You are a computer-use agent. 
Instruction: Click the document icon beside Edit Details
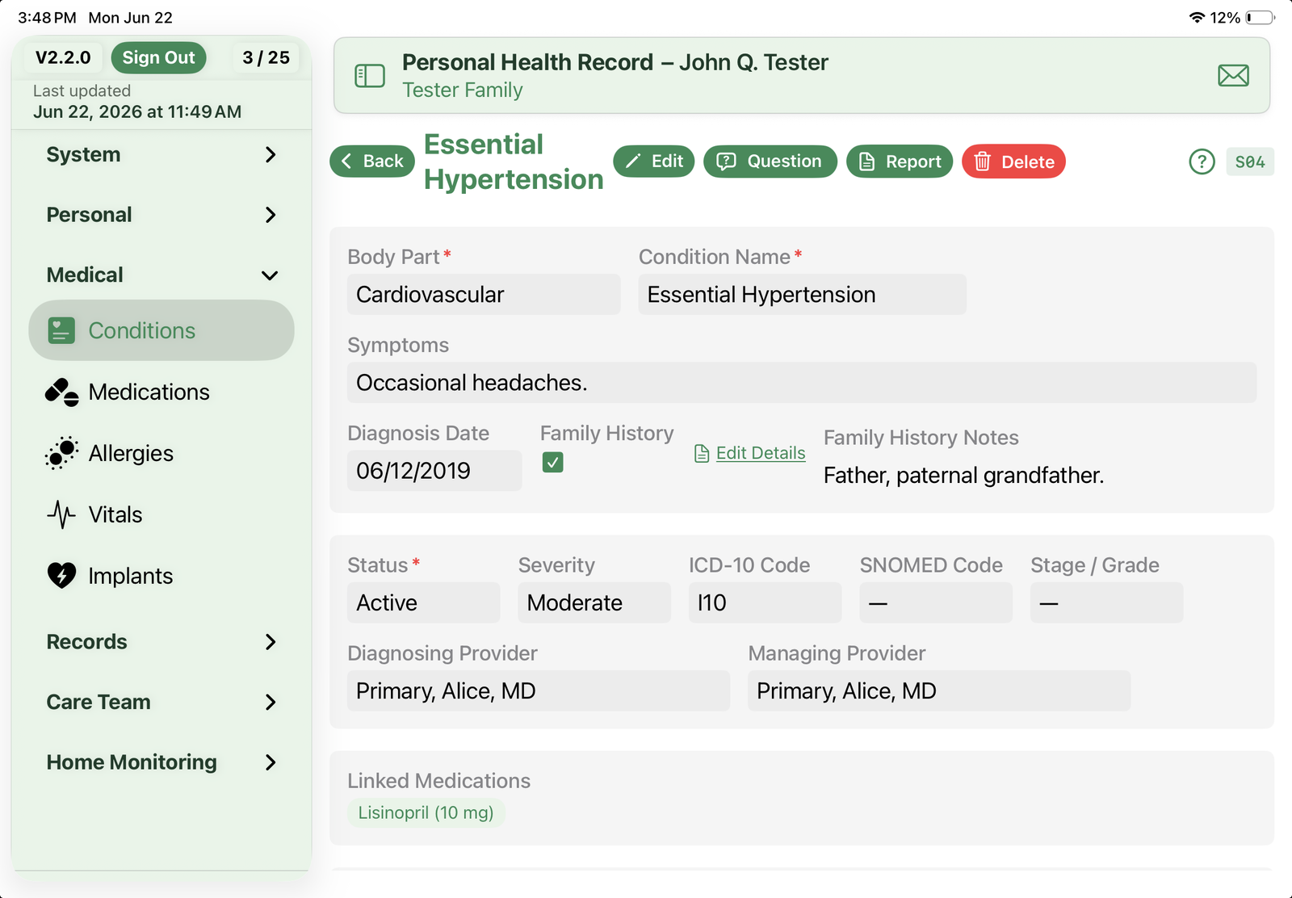pos(702,454)
